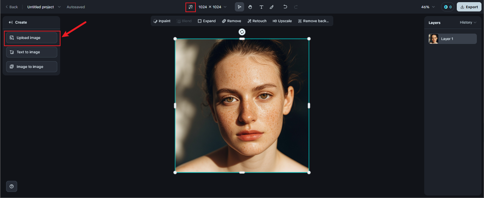Click the top-left corner resize handle
Screen dimensions: 484x198
pos(175,39)
